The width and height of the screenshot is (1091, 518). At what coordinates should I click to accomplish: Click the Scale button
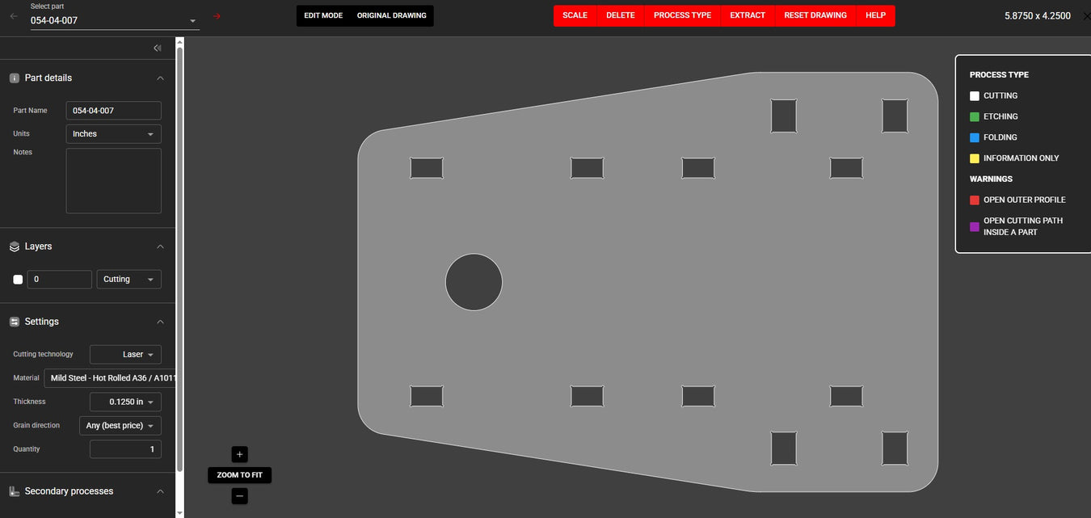pos(575,16)
